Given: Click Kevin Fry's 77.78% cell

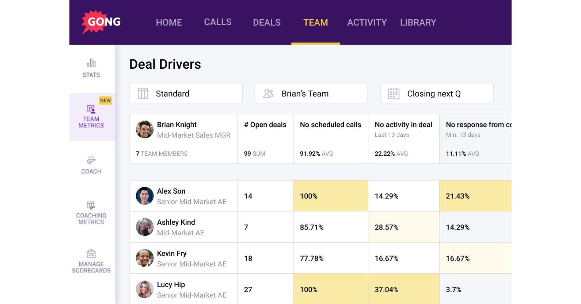Looking at the screenshot, I should pos(331,258).
